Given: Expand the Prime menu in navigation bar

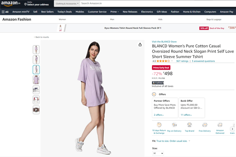Looking at the screenshot, I should click(x=115, y=12).
